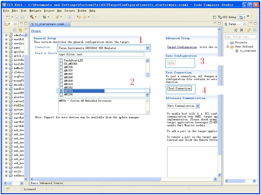
Task: Show hidden perspectives with double-chevron
Action: [x=248, y=16]
